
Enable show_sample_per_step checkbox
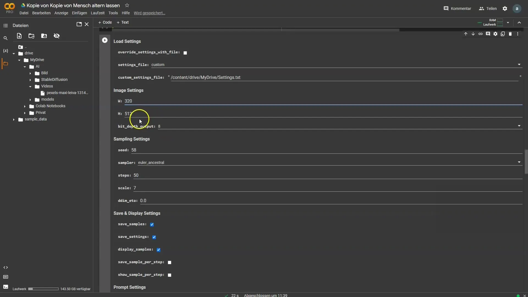tap(169, 275)
